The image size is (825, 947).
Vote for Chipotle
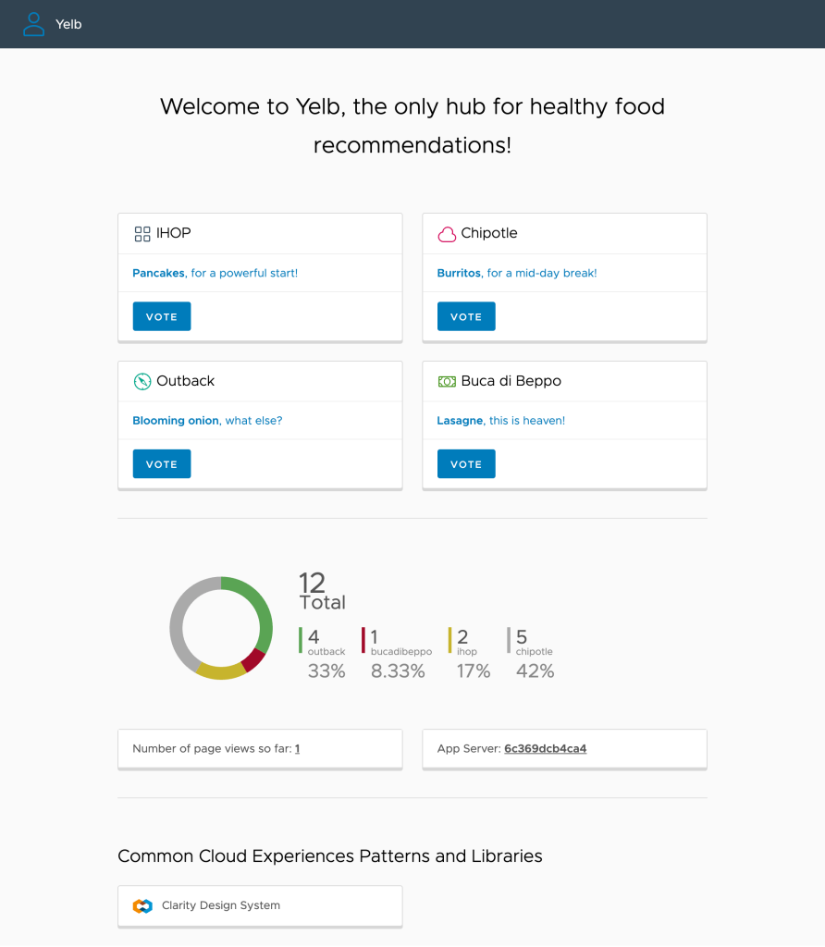(x=466, y=315)
